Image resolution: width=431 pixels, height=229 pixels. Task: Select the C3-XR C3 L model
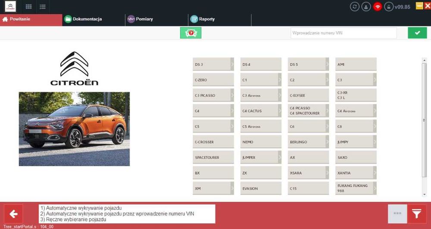tap(356, 95)
